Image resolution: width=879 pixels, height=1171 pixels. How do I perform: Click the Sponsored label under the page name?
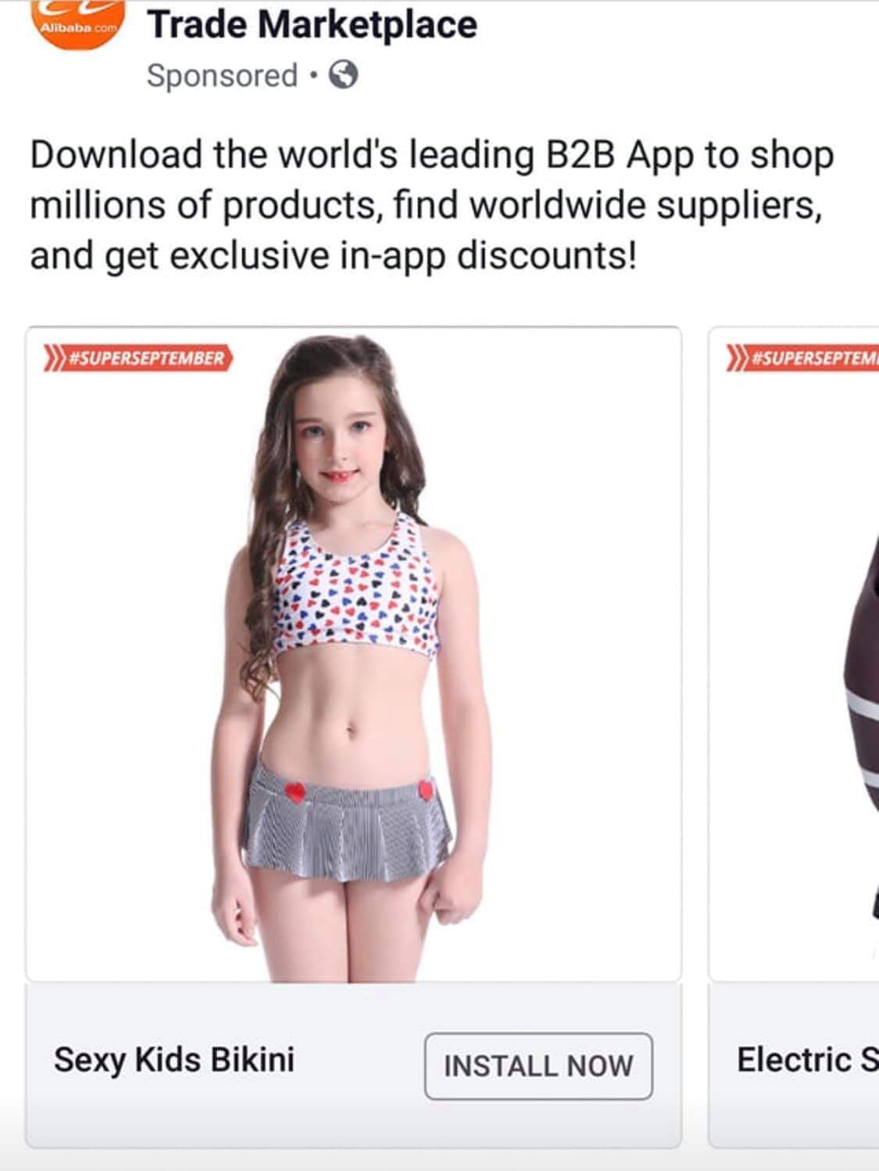(222, 76)
